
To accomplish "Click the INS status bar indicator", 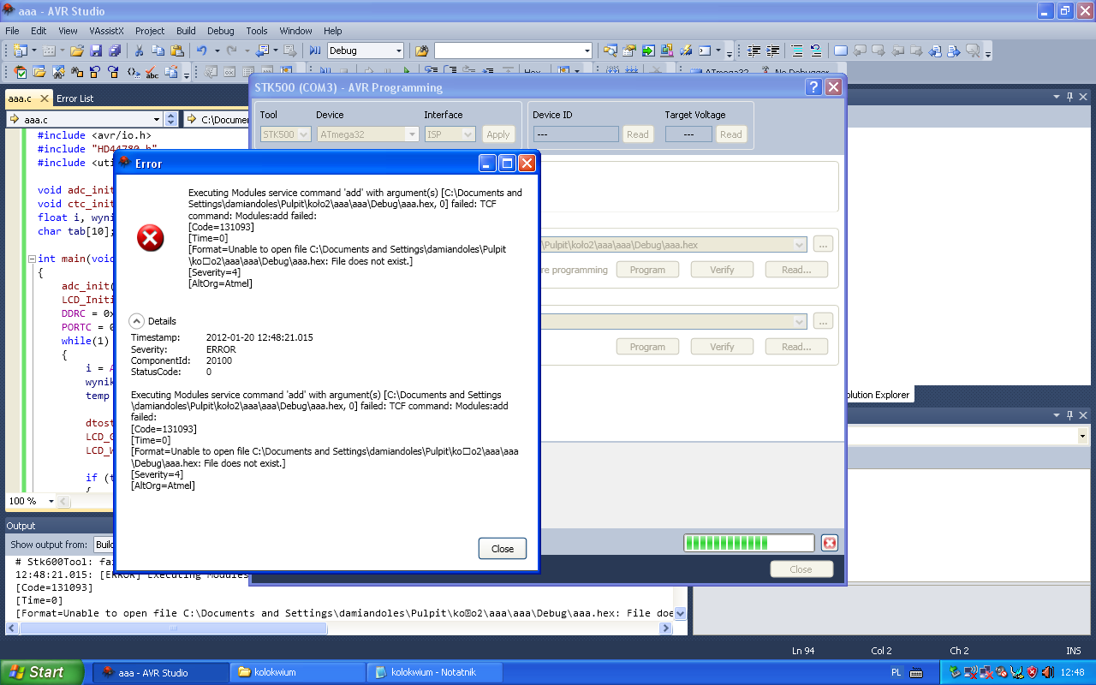I will point(1074,651).
